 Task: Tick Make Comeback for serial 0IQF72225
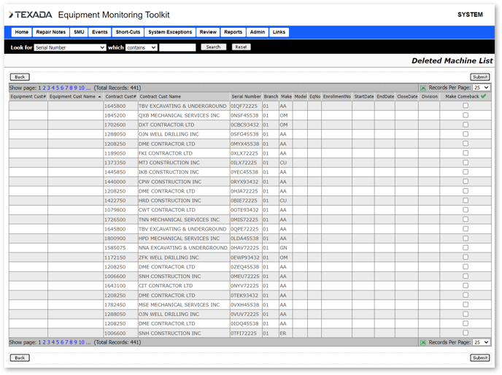pos(466,106)
